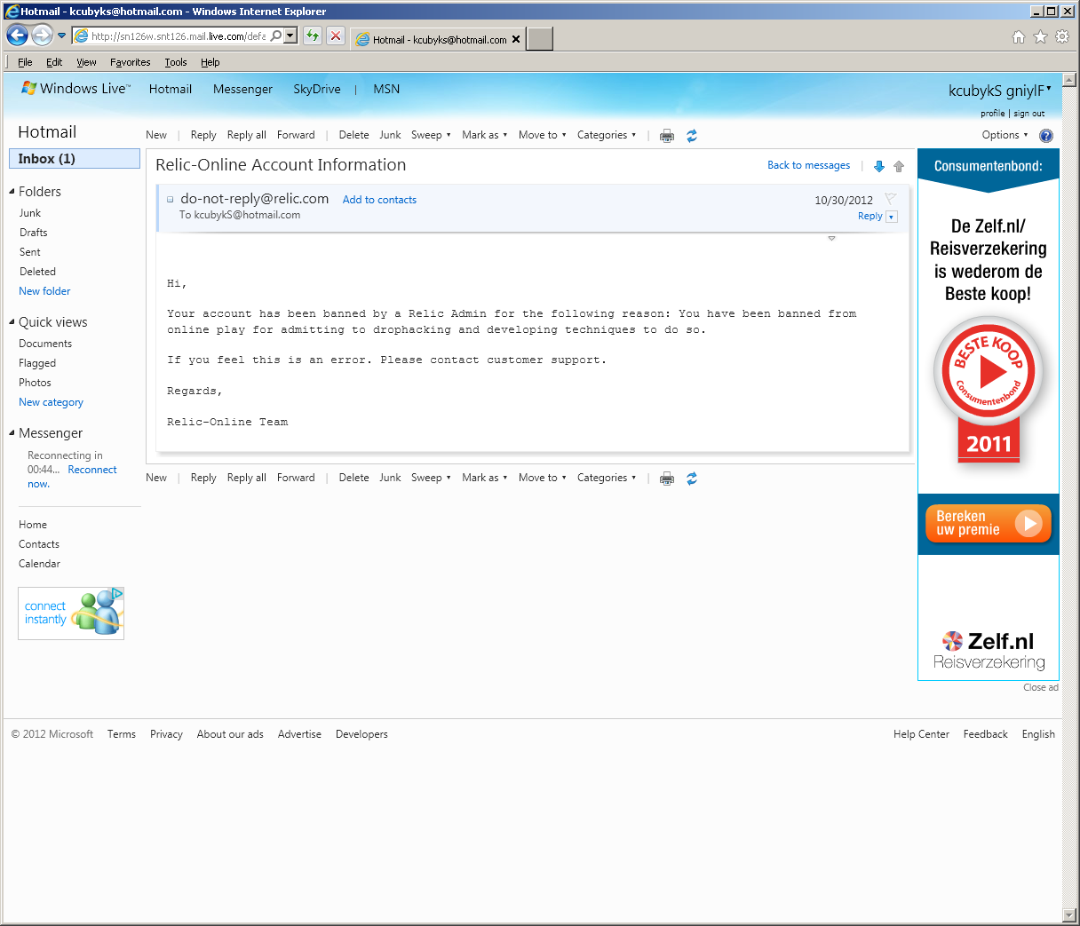Open the Sweep dropdown in top toolbar
This screenshot has height=926, width=1080.
point(431,135)
